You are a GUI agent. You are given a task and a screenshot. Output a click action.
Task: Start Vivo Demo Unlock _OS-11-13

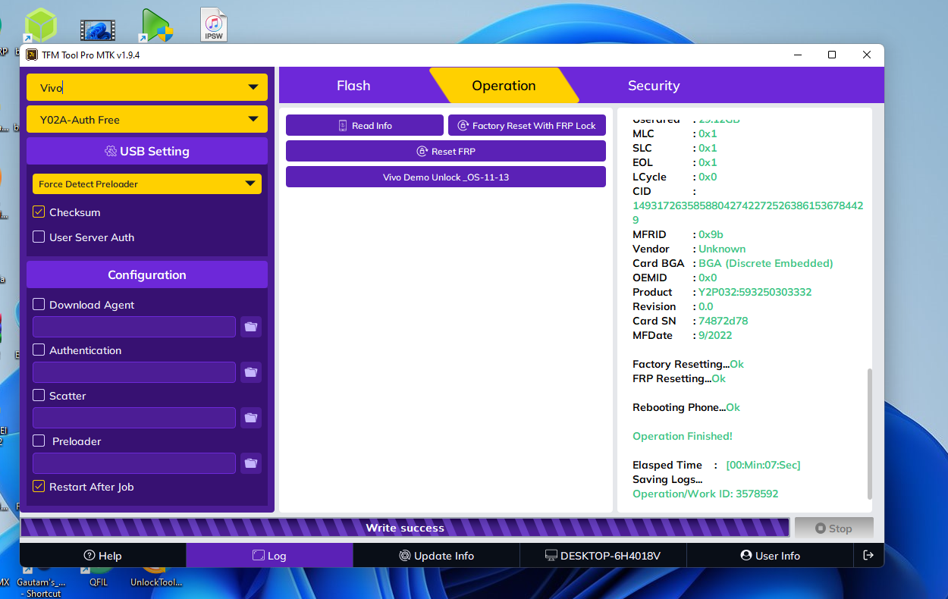click(x=446, y=177)
